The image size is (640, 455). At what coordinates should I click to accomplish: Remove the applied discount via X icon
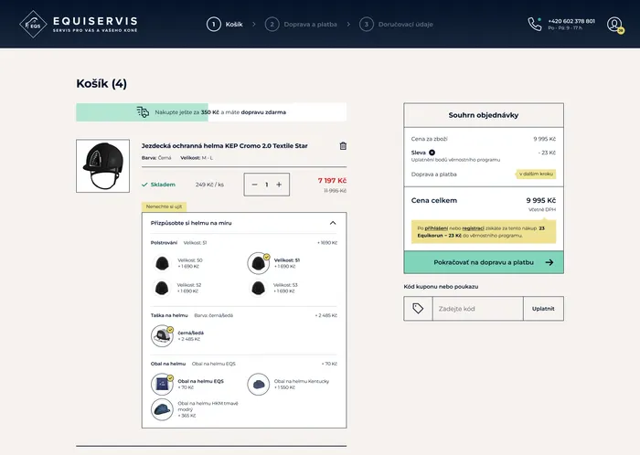coord(432,153)
